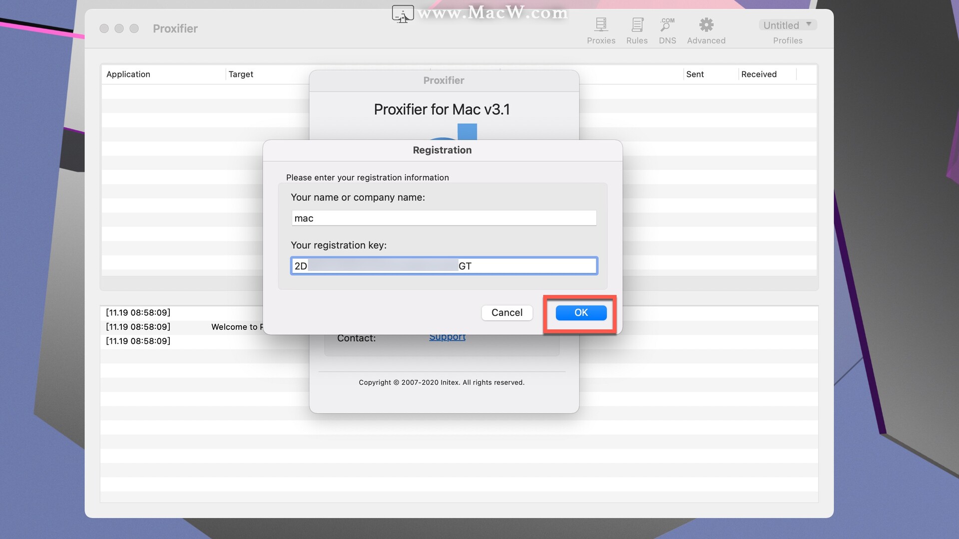Sort by Target column header

click(241, 74)
